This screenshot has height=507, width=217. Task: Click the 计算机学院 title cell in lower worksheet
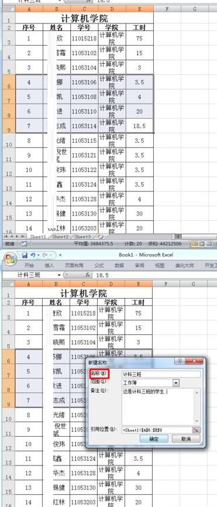click(84, 293)
